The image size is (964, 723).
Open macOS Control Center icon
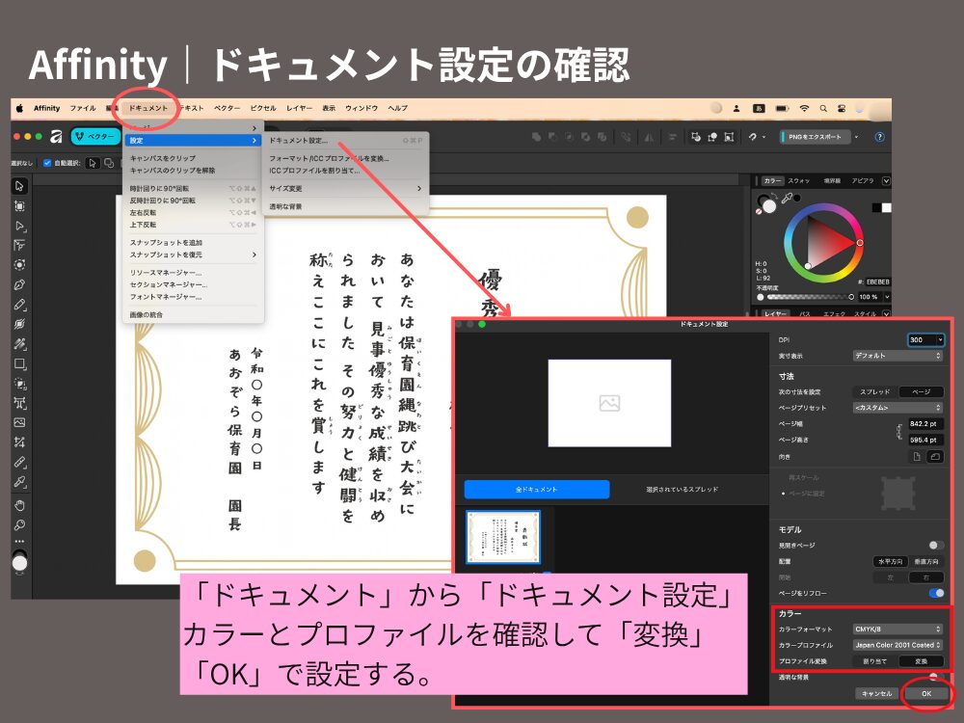click(x=842, y=108)
